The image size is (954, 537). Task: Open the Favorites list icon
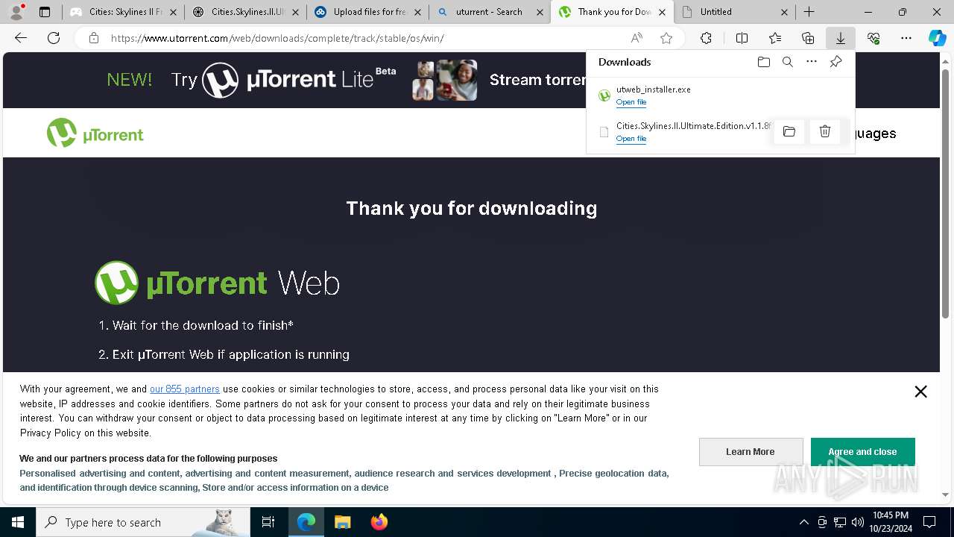tap(775, 38)
